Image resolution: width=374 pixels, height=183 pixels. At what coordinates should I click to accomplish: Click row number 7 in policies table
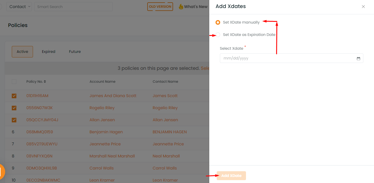(x=13, y=144)
